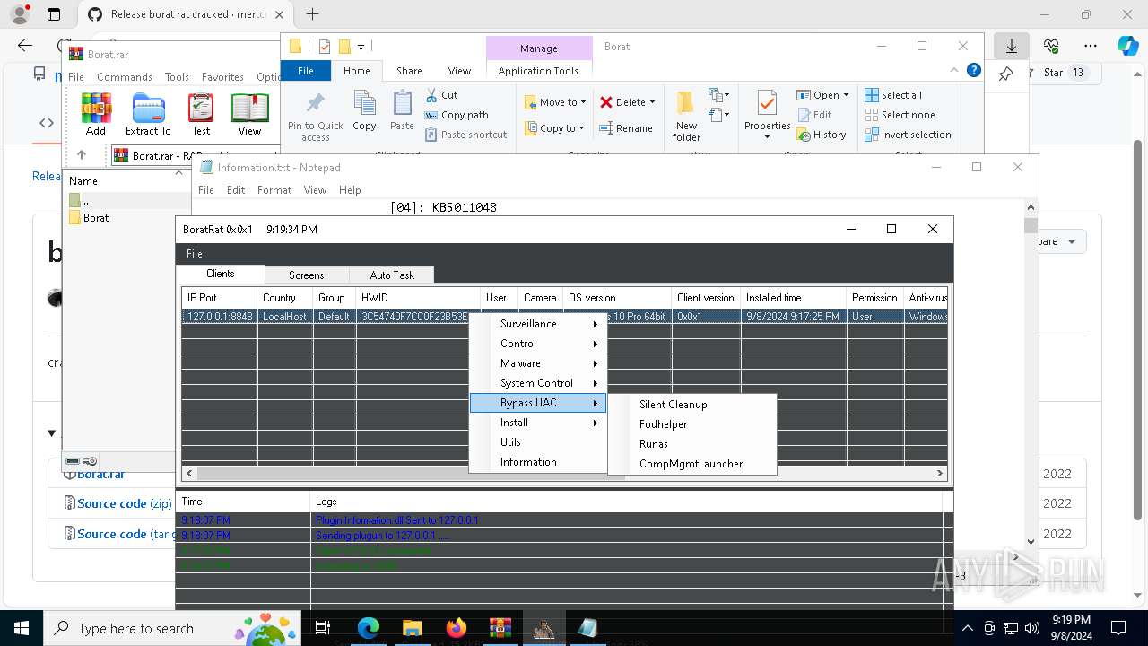Click the Windows Start button
1148x646 pixels.
(22, 628)
